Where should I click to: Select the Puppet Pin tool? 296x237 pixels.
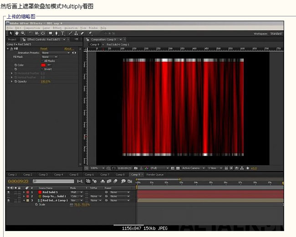pyautogui.click(x=90, y=33)
